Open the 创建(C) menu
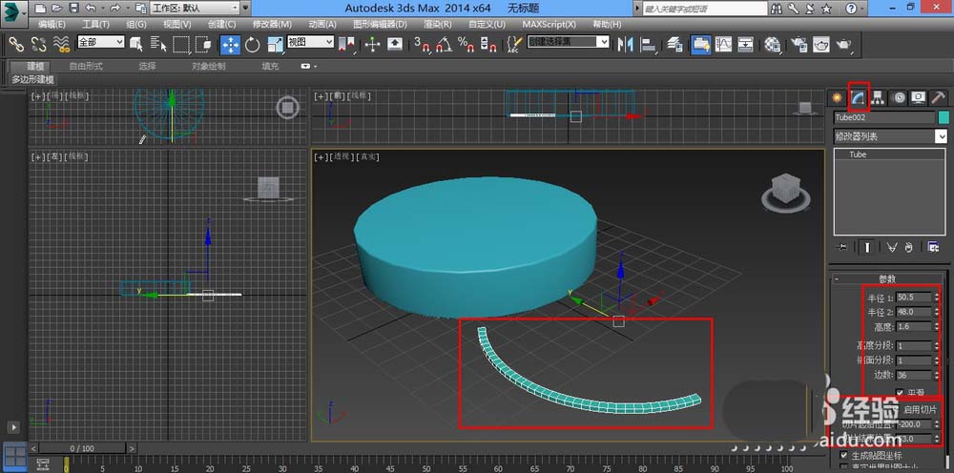This screenshot has height=473, width=954. pyautogui.click(x=221, y=25)
